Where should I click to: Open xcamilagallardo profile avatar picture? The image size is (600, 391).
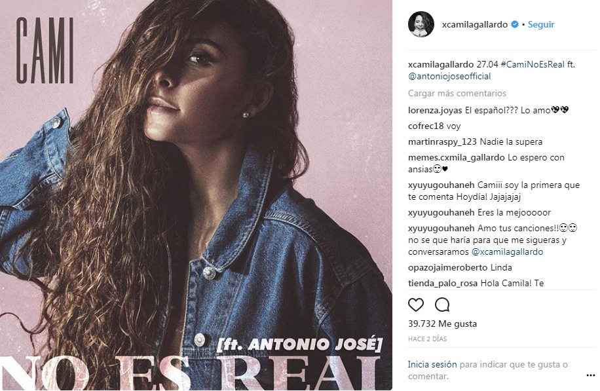coord(421,24)
